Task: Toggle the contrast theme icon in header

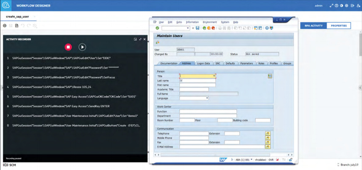Action: (341, 6)
